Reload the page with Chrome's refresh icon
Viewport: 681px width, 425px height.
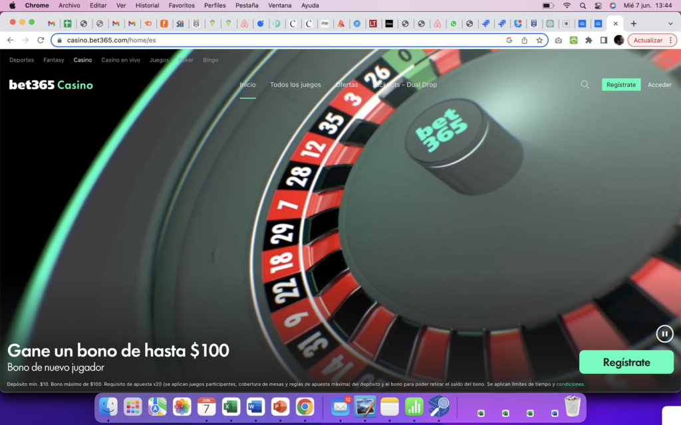[41, 40]
